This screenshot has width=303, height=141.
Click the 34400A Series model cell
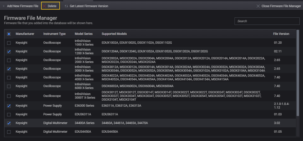coord(85,123)
